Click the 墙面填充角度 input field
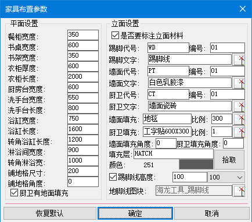This screenshot has height=222, width=252. pyautogui.click(x=166, y=143)
